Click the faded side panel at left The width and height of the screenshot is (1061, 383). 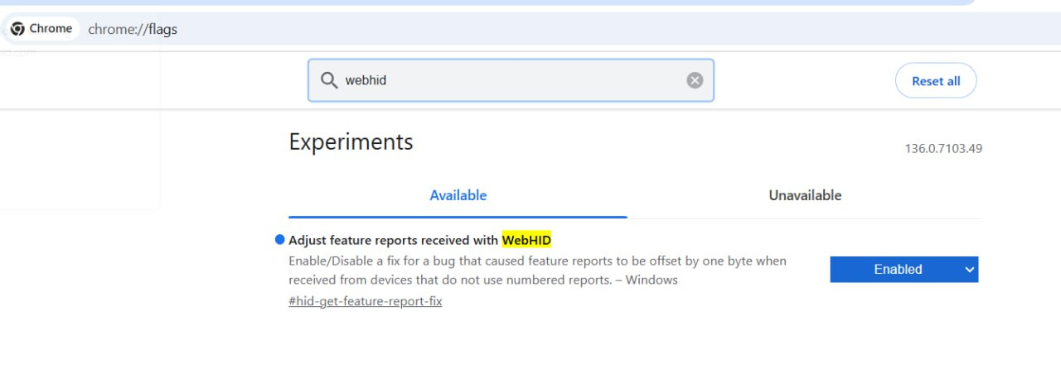[x=80, y=130]
